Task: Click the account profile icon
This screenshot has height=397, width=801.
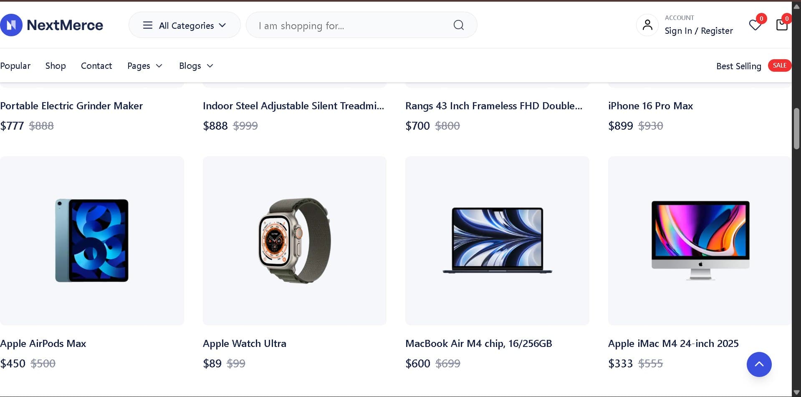Action: pos(647,25)
